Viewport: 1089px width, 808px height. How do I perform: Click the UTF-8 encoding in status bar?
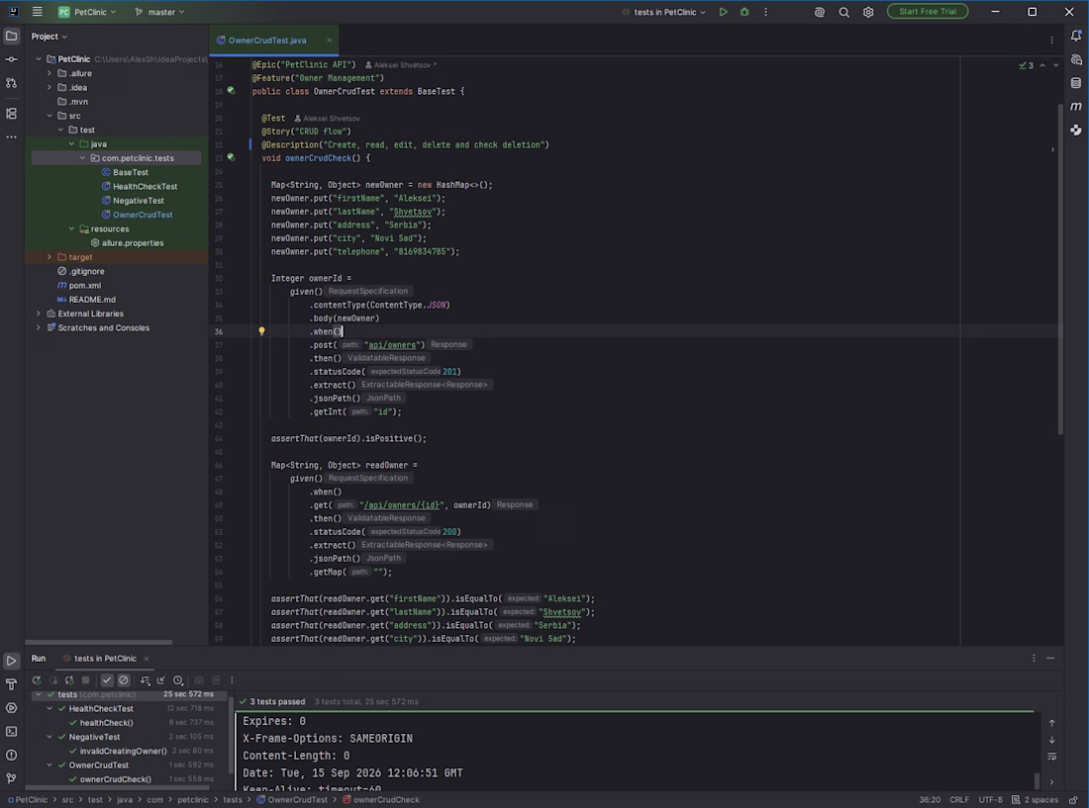(990, 800)
